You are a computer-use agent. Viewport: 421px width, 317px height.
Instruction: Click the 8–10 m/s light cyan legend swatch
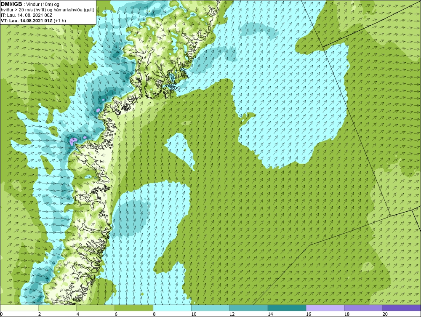(x=172, y=308)
